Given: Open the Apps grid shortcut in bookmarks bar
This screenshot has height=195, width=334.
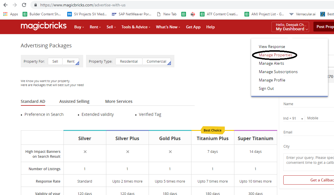Looking at the screenshot, I should pyautogui.click(x=10, y=14).
